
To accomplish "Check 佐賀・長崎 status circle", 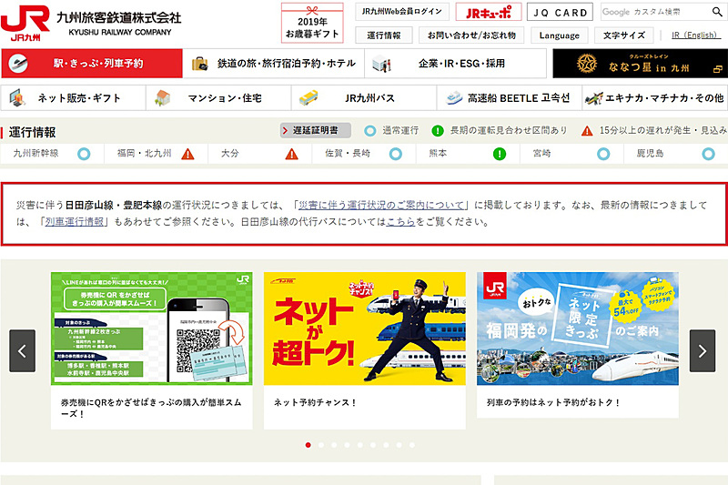I will 396,154.
